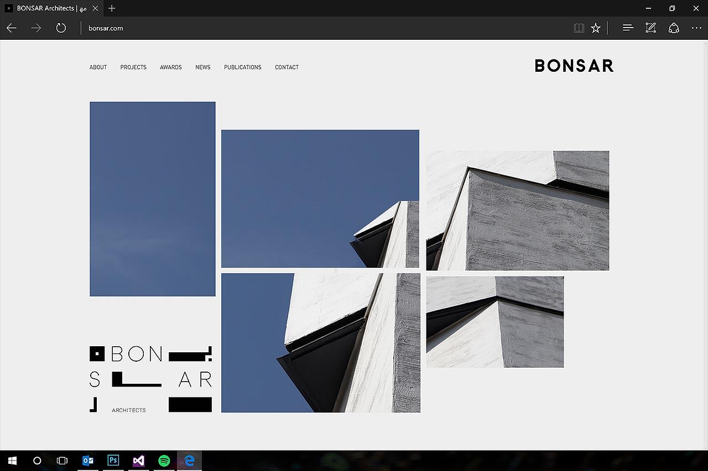Open Task View on the taskbar
The width and height of the screenshot is (708, 471).
[62, 461]
